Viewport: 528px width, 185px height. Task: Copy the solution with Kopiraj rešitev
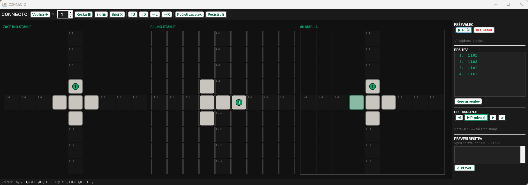[468, 101]
